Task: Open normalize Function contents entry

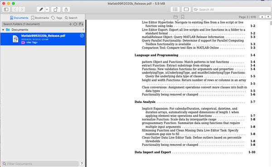Action: click(199, 119)
